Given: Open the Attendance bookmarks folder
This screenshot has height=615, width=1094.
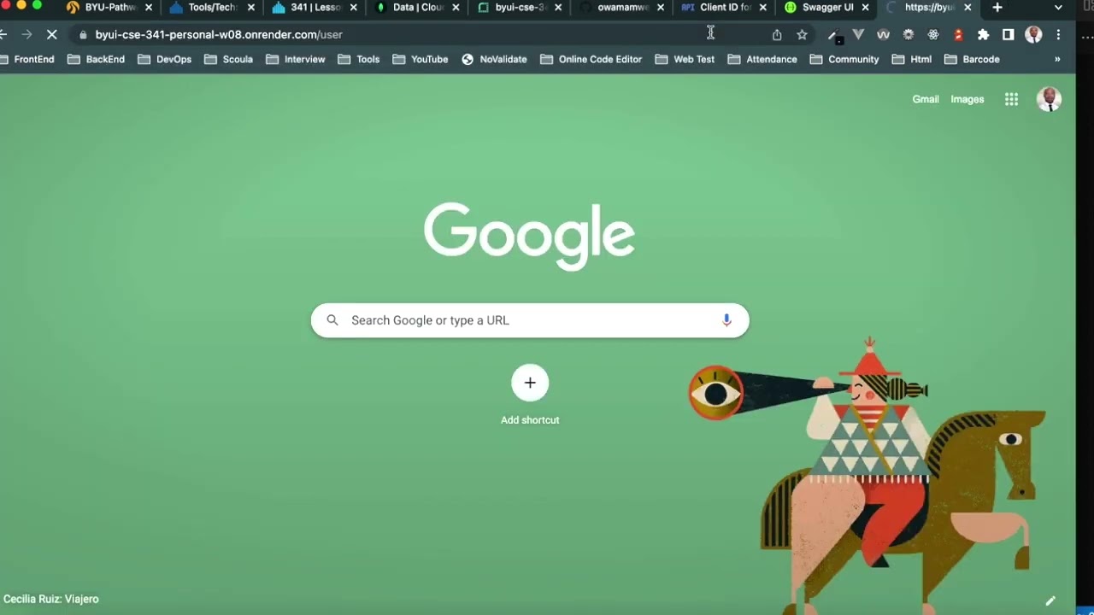Looking at the screenshot, I should click(762, 60).
